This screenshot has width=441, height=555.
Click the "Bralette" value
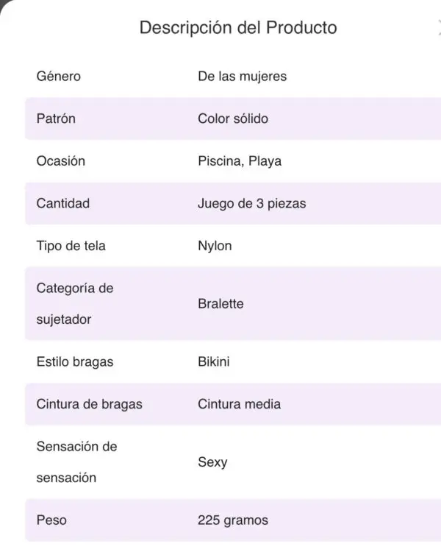coord(220,304)
